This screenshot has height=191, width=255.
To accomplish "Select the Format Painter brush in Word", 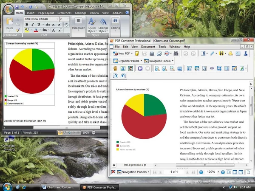I will (17, 30).
